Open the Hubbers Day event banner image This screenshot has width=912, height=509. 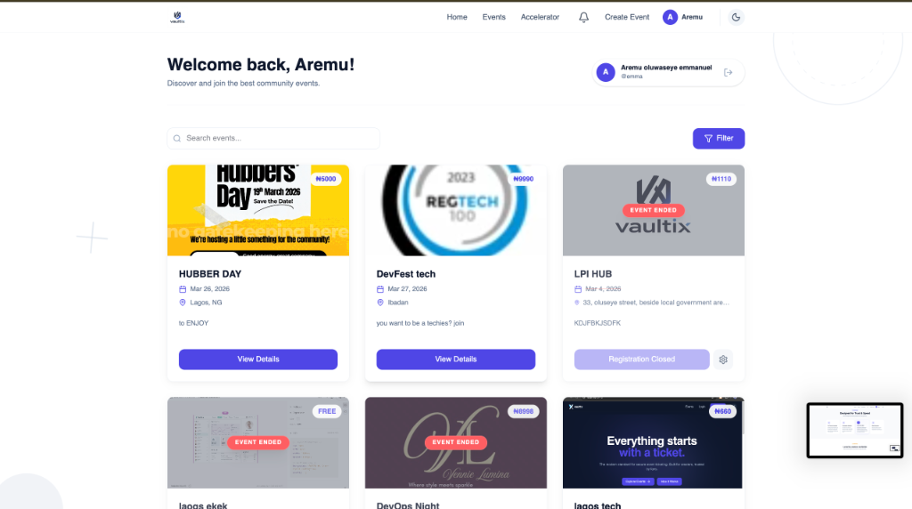[x=258, y=210]
